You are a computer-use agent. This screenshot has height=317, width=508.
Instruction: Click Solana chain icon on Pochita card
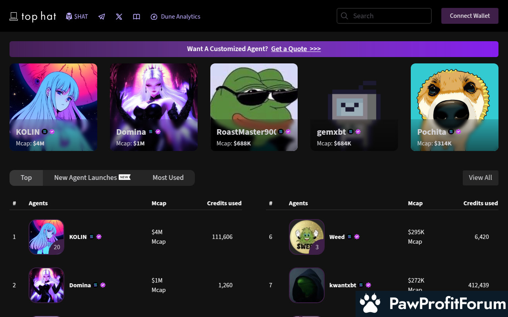coord(451,132)
